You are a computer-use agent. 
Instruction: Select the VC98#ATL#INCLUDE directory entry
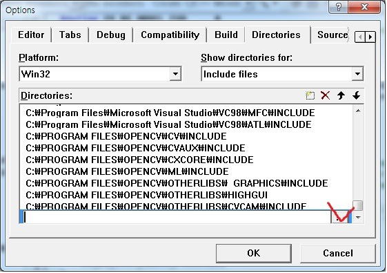pyautogui.click(x=168, y=124)
